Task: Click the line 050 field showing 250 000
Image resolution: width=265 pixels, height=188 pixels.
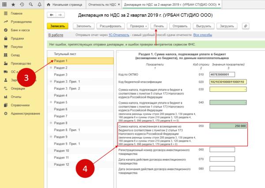Action: coord(228,126)
